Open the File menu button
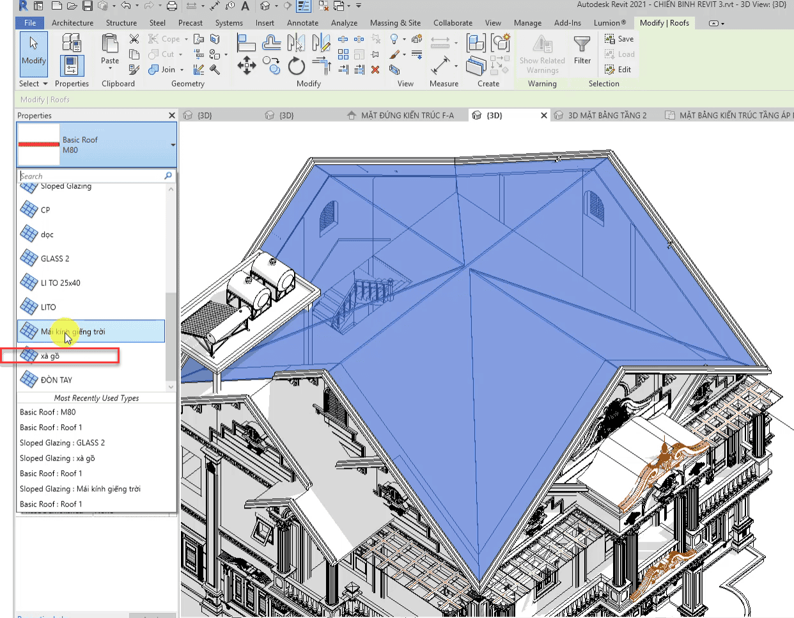Screen dimensions: 794x618 (x=30, y=23)
